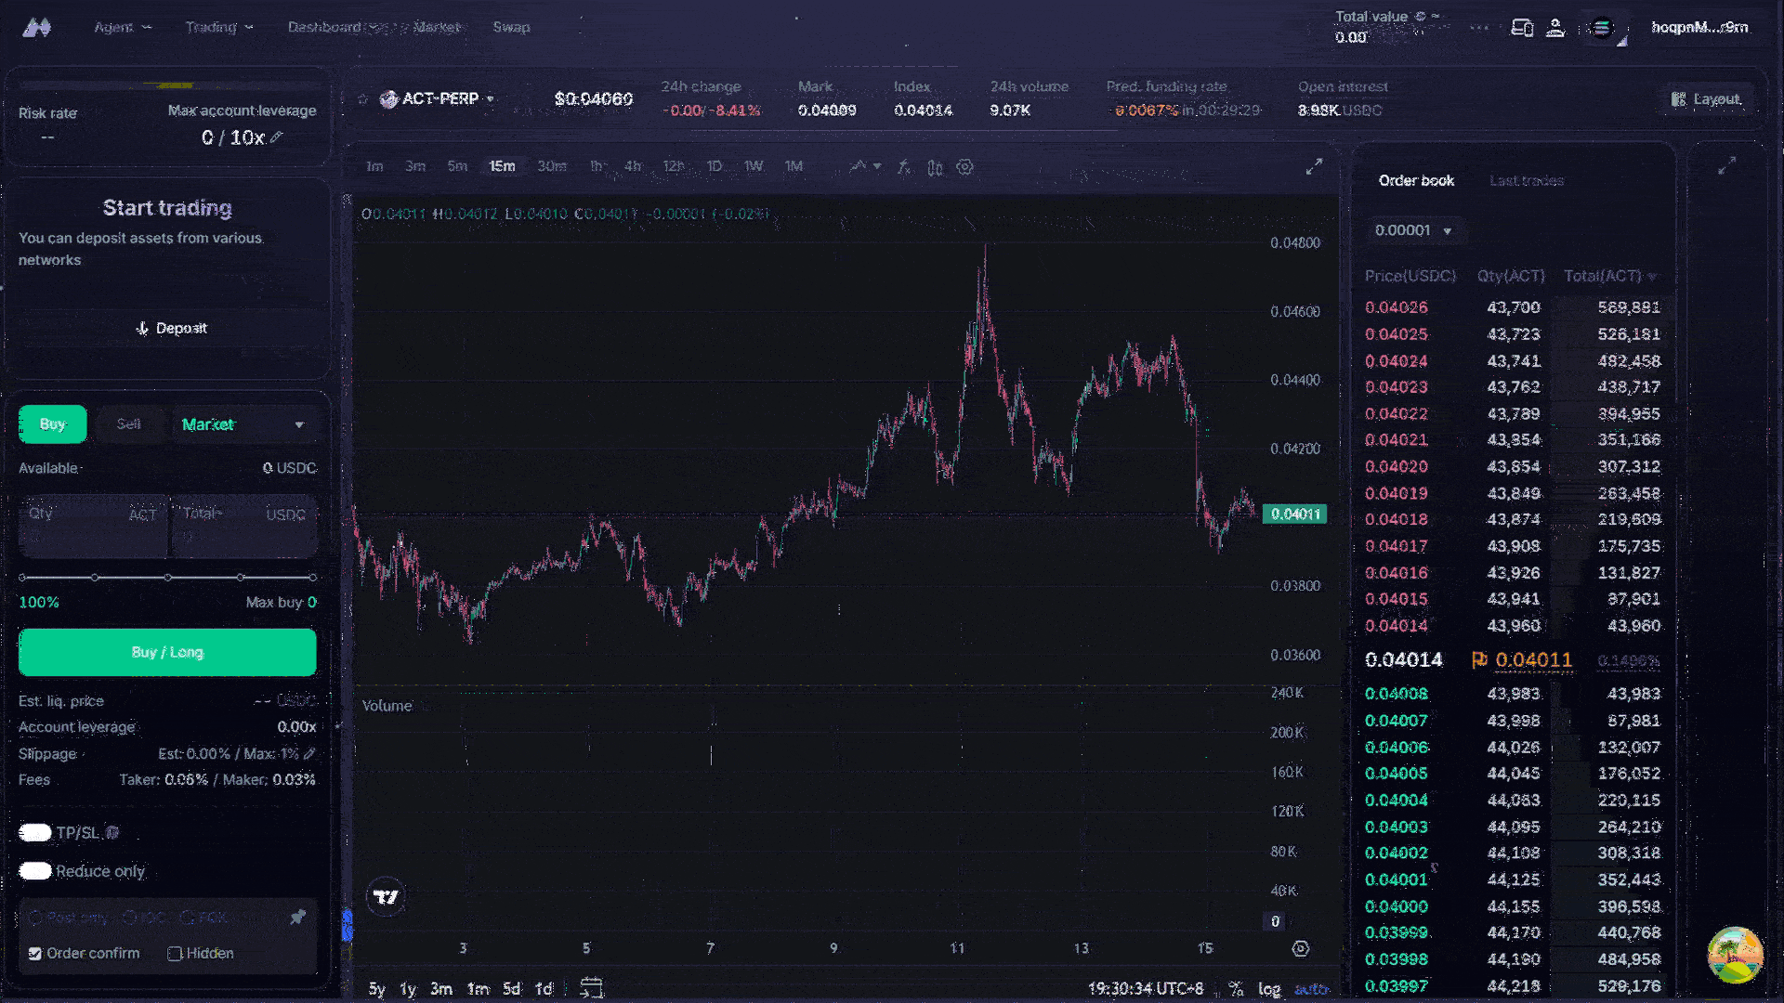
Task: Click the pin icon in the order options
Action: pos(297,918)
